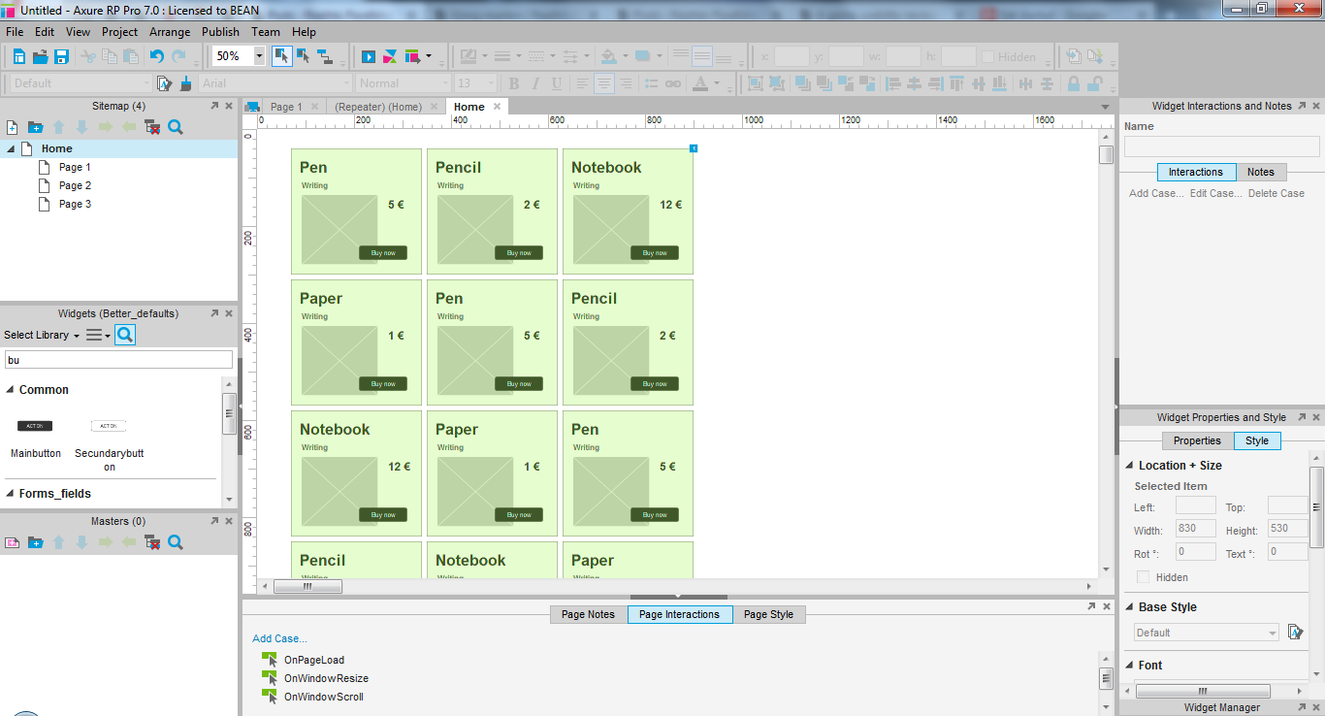Image resolution: width=1325 pixels, height=716 pixels.
Task: Open the File menu
Action: [x=15, y=32]
